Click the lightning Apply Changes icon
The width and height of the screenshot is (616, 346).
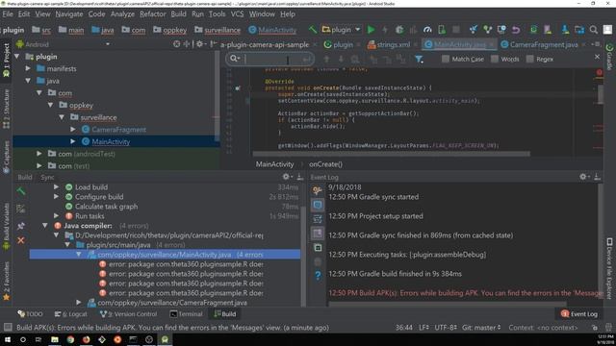point(385,30)
